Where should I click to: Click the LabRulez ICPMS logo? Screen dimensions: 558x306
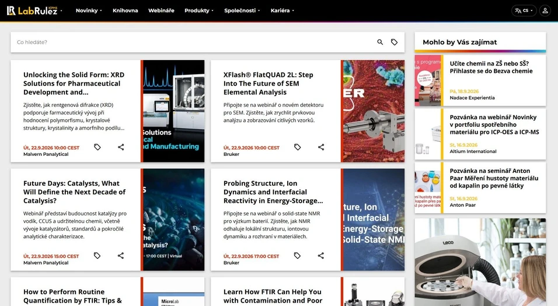pyautogui.click(x=32, y=11)
